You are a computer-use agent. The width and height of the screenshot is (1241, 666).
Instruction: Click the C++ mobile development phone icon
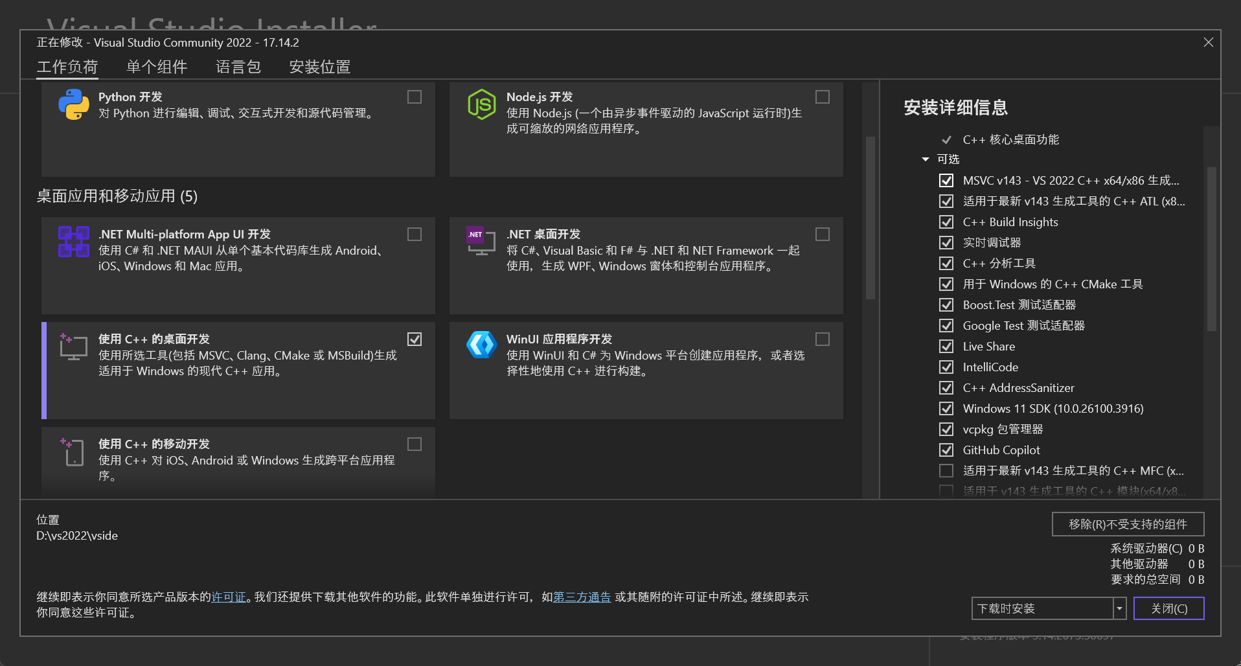[x=73, y=452]
